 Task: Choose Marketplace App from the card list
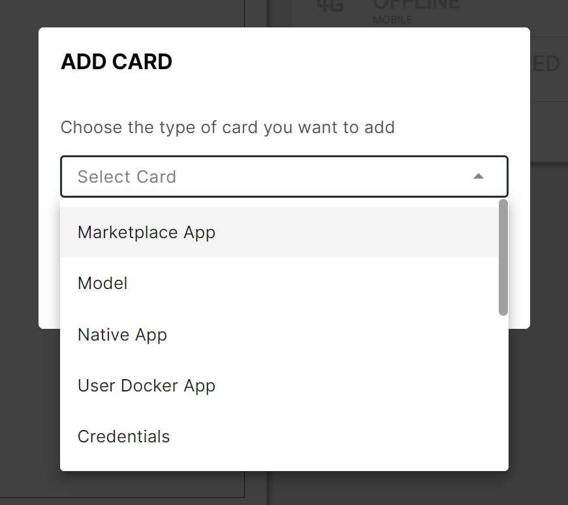click(146, 232)
